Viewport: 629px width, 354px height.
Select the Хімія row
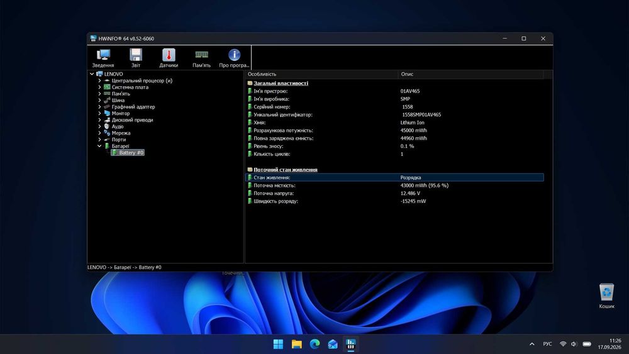(x=395, y=123)
